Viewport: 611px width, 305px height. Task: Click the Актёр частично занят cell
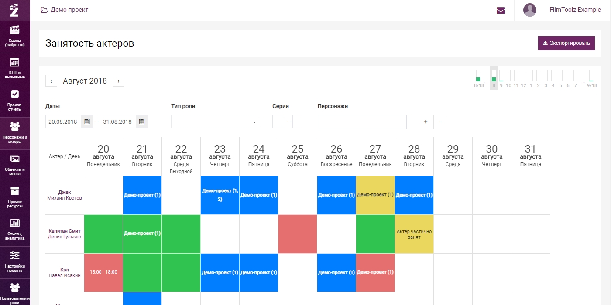tap(414, 234)
